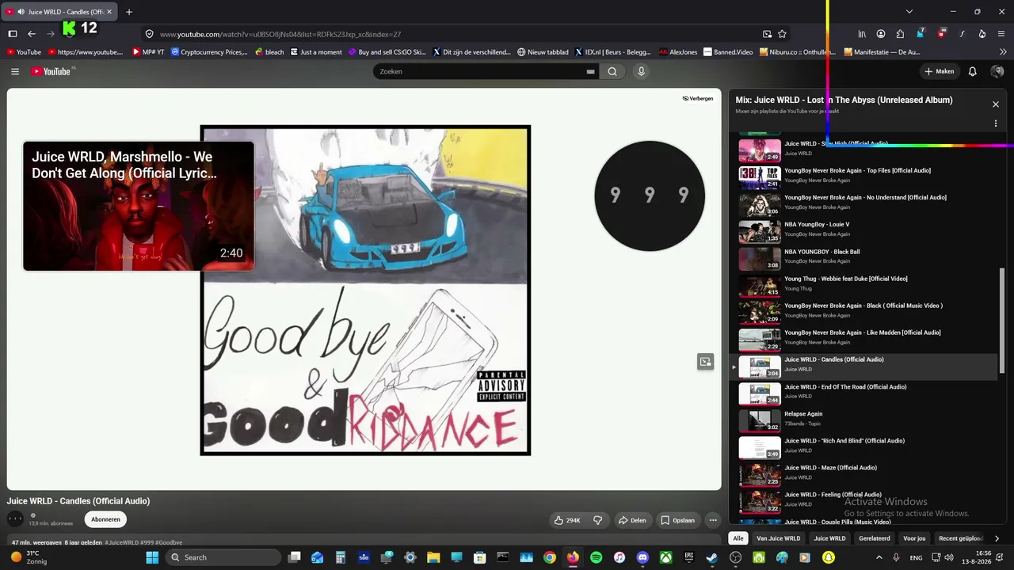Go to YouTube home via the logo
The image size is (1014, 570).
(51, 71)
